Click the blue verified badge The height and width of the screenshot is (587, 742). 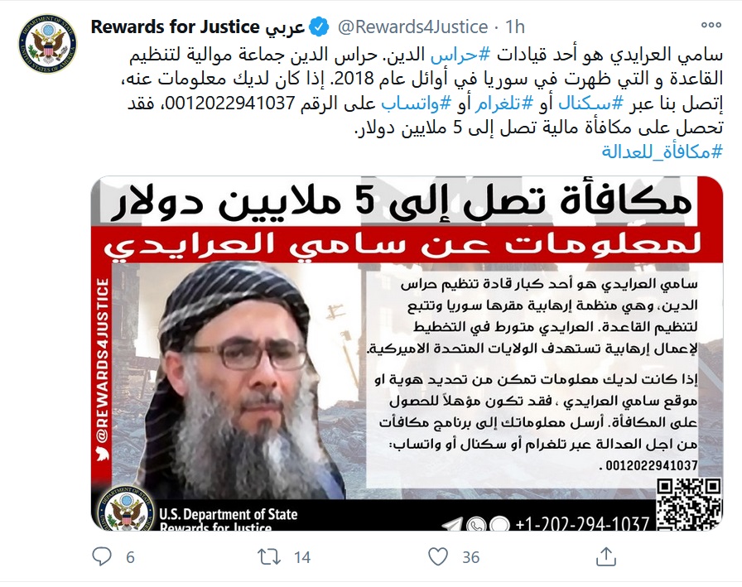pyautogui.click(x=320, y=27)
